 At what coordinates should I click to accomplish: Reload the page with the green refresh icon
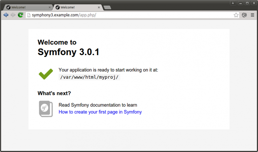tap(20, 15)
